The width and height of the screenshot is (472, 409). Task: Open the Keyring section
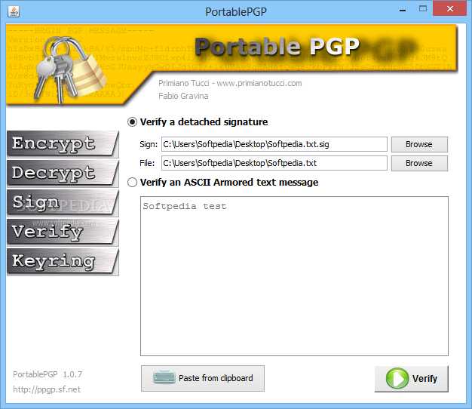(x=63, y=261)
